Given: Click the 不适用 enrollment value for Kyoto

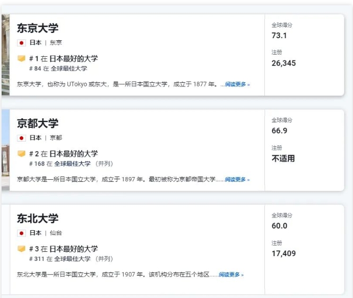Looking at the screenshot, I should pos(283,159).
